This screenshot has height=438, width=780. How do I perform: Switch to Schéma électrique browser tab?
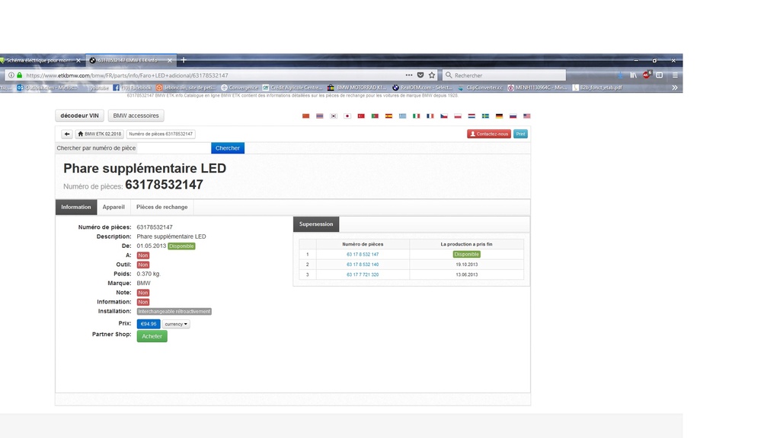click(40, 60)
